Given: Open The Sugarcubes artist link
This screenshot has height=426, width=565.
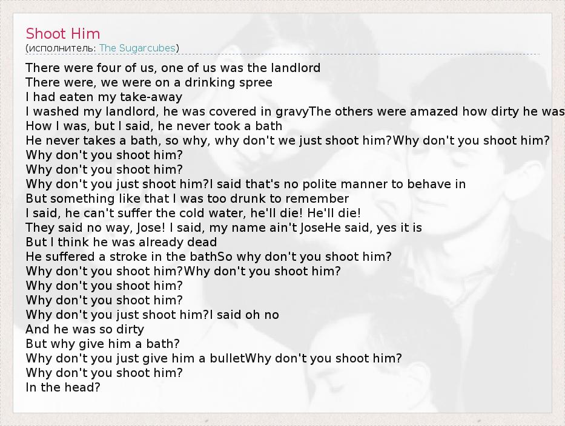Looking at the screenshot, I should pyautogui.click(x=137, y=48).
